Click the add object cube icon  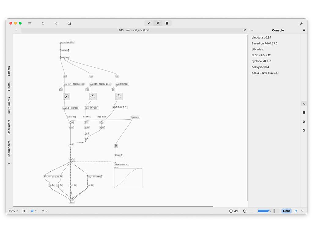click(x=69, y=23)
